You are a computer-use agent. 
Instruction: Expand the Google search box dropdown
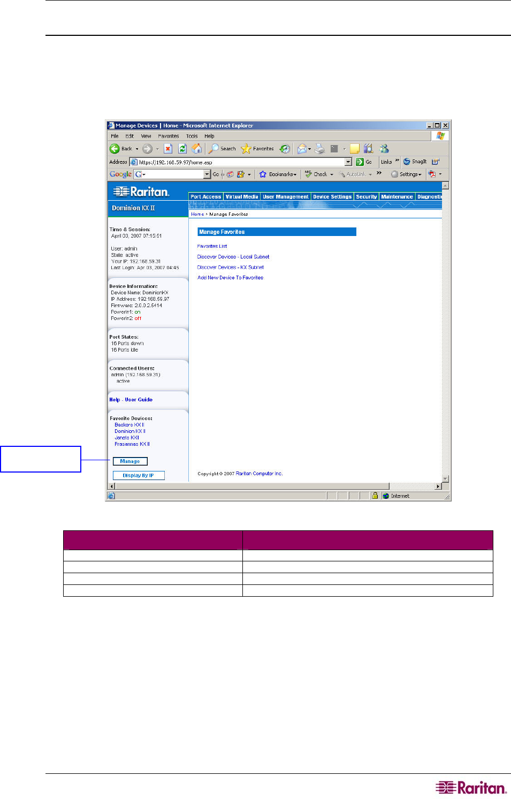click(207, 174)
